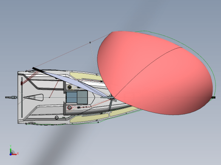This screenshot has height=165, width=221.
Task: Click the red X axis of the triad
Action: point(14,154)
